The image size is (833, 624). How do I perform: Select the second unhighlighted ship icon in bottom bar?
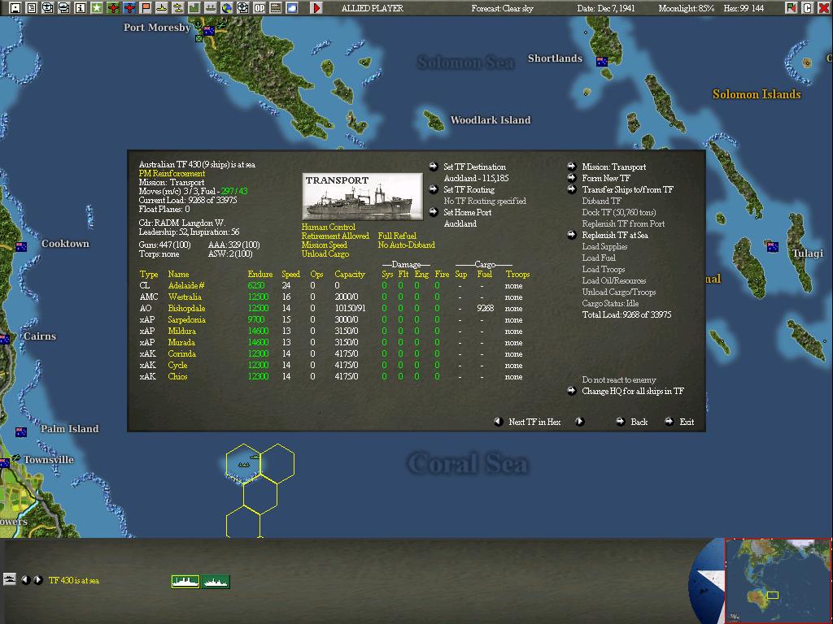216,582
